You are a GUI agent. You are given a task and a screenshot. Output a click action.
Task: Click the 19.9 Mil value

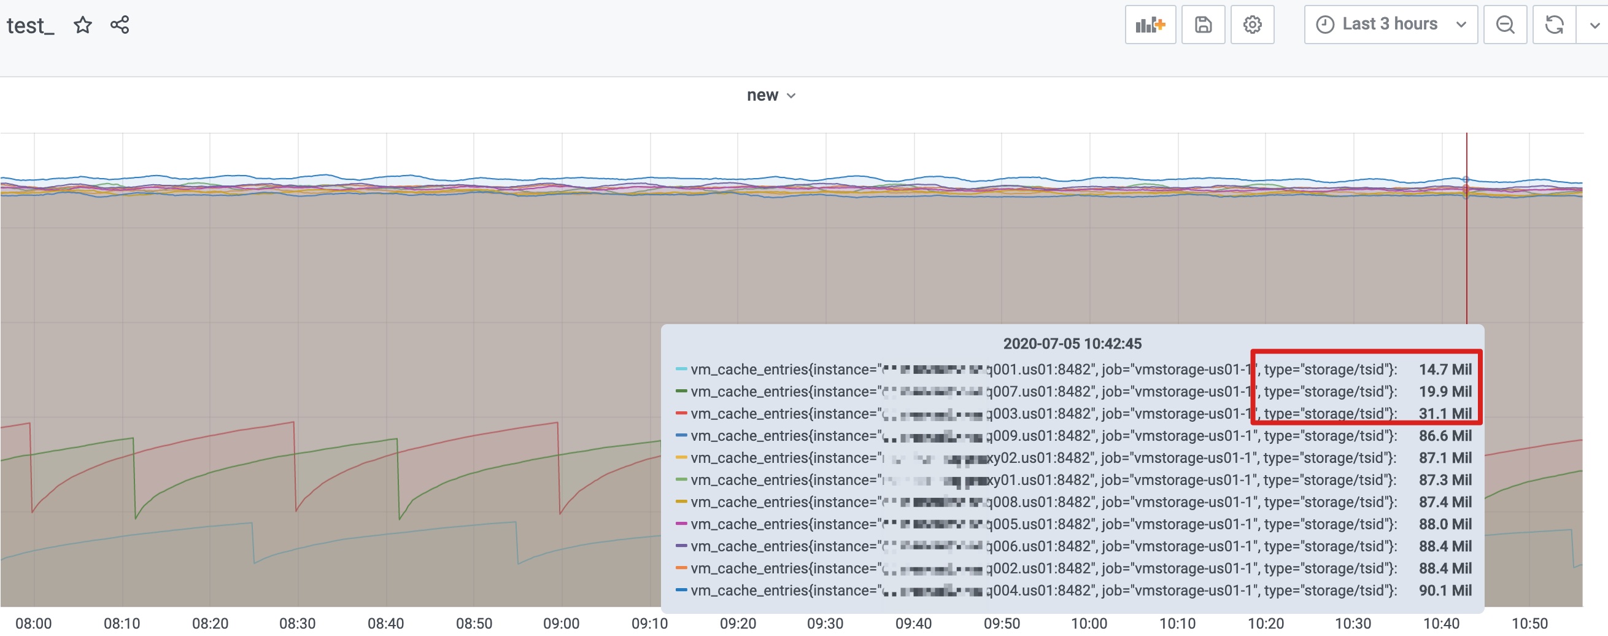1445,391
